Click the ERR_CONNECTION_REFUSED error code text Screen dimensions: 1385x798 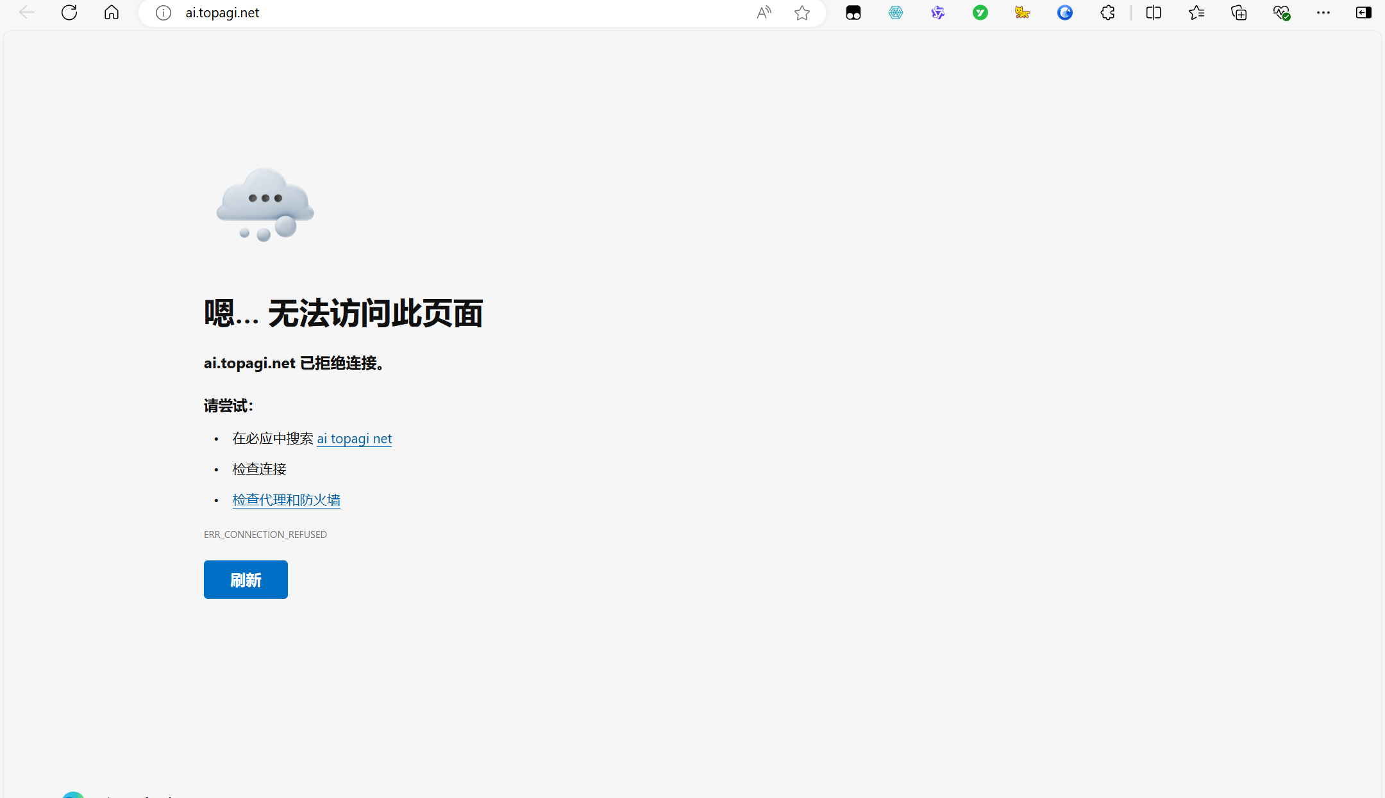(x=265, y=534)
